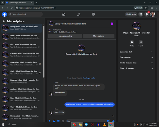Reload the page in the browser toolbar
The image size is (159, 127).
[x=12, y=8]
